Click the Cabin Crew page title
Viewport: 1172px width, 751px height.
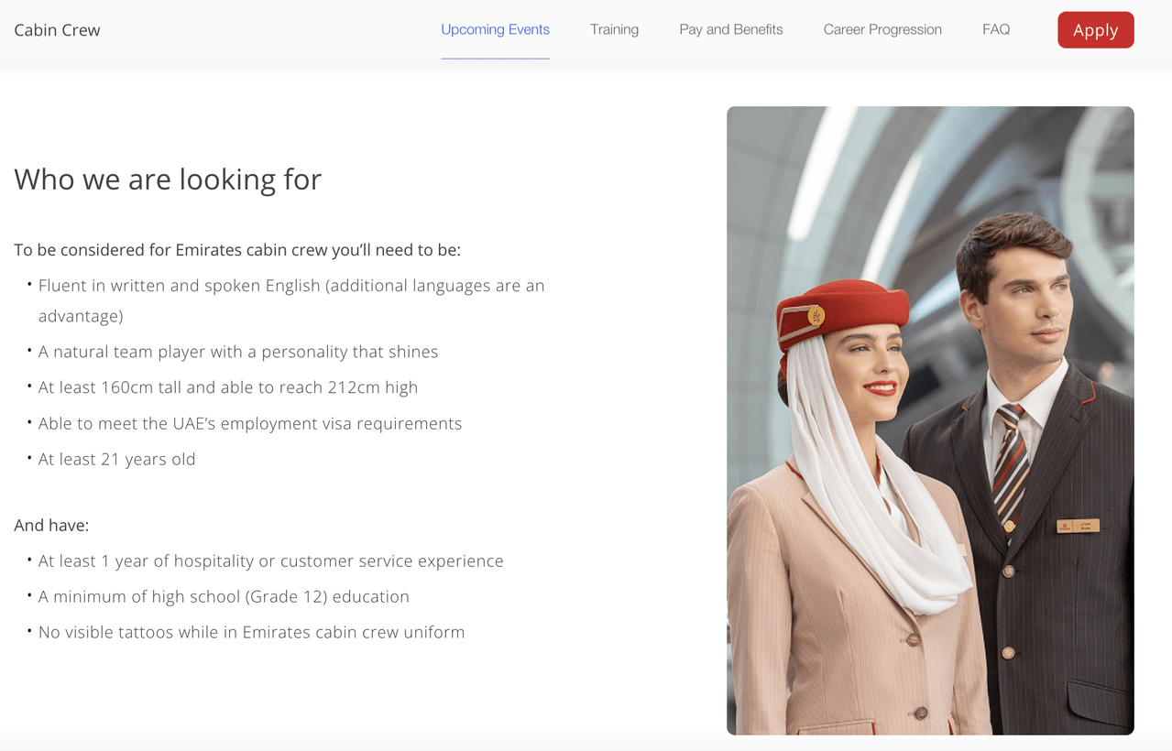pyautogui.click(x=57, y=29)
